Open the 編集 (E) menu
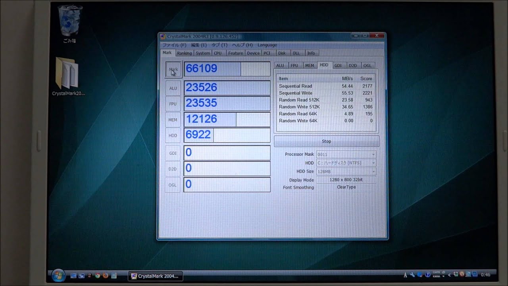 (199, 45)
